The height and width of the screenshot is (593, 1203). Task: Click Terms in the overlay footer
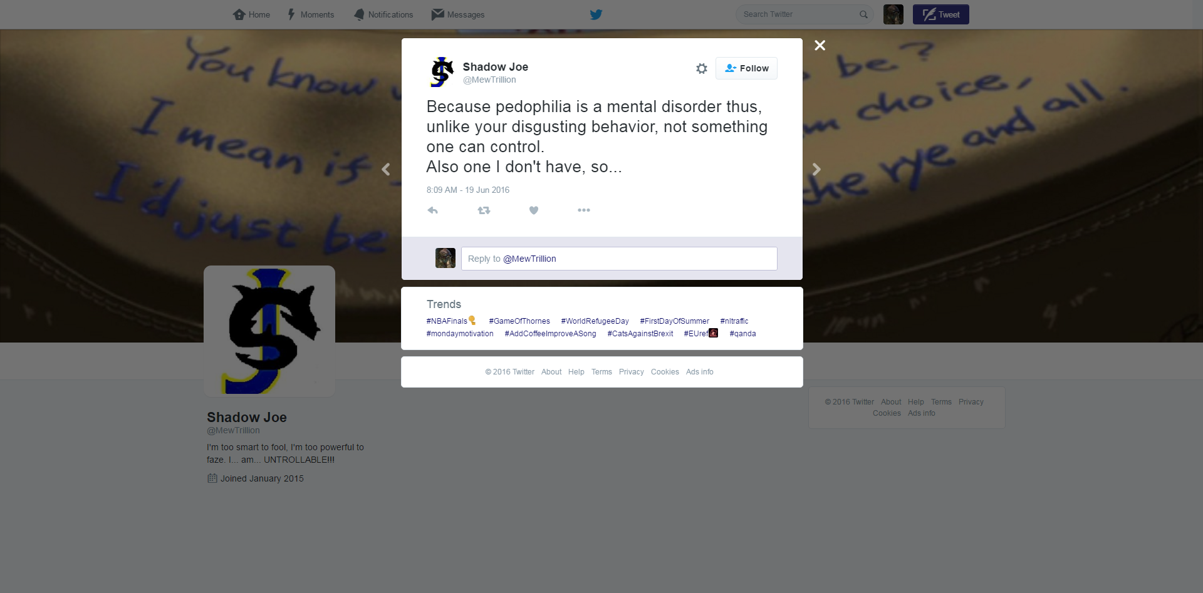coord(601,372)
